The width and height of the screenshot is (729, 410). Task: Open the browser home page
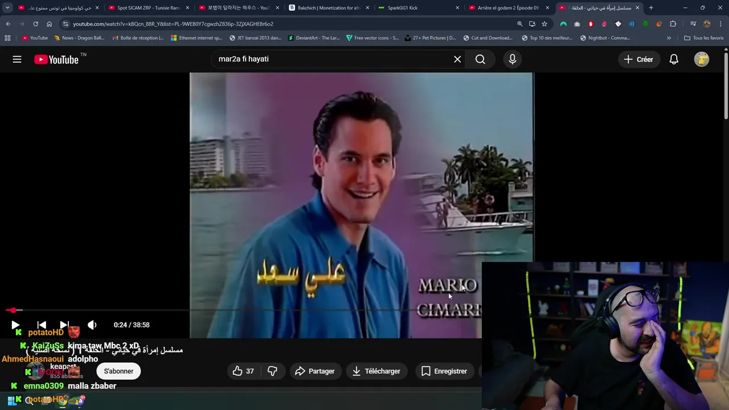49,24
